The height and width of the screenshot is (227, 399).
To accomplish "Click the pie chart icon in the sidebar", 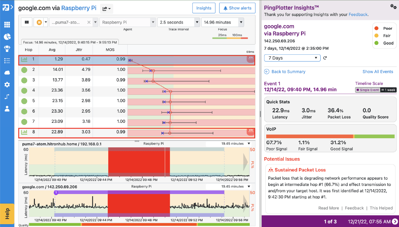I will (7, 36).
